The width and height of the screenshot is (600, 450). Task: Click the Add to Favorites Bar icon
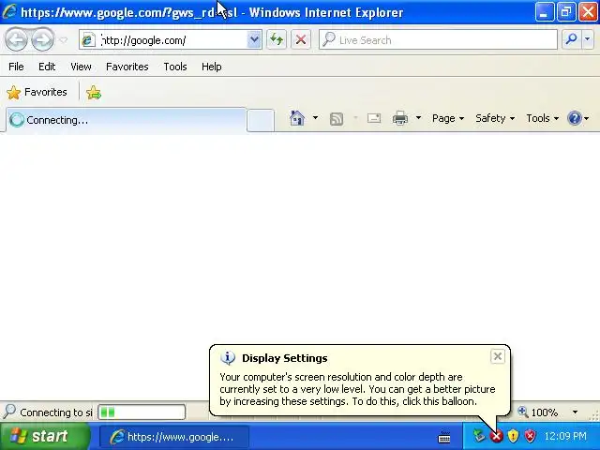94,93
